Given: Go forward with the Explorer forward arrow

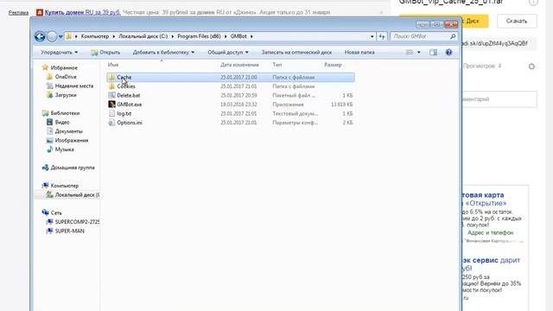Looking at the screenshot, I should point(52,36).
